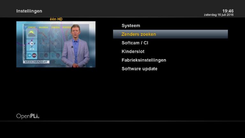245x138 pixels.
Task: Open Software update
Action: coord(139,69)
